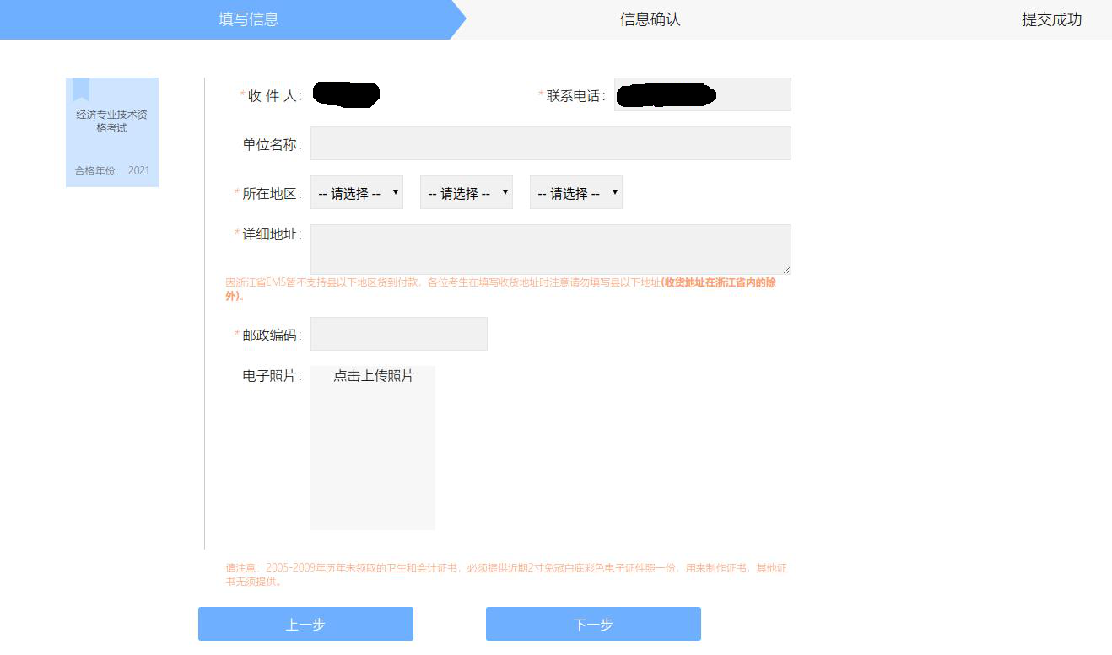Click the bookmark ribbon icon on exam card

coord(81,89)
